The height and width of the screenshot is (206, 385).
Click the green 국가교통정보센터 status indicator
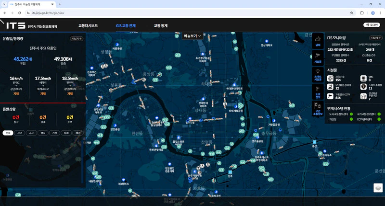point(379,114)
